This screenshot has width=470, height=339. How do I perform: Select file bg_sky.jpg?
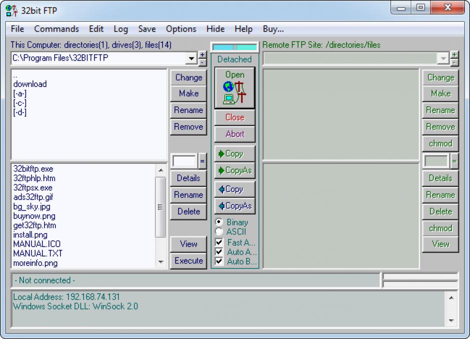32,206
